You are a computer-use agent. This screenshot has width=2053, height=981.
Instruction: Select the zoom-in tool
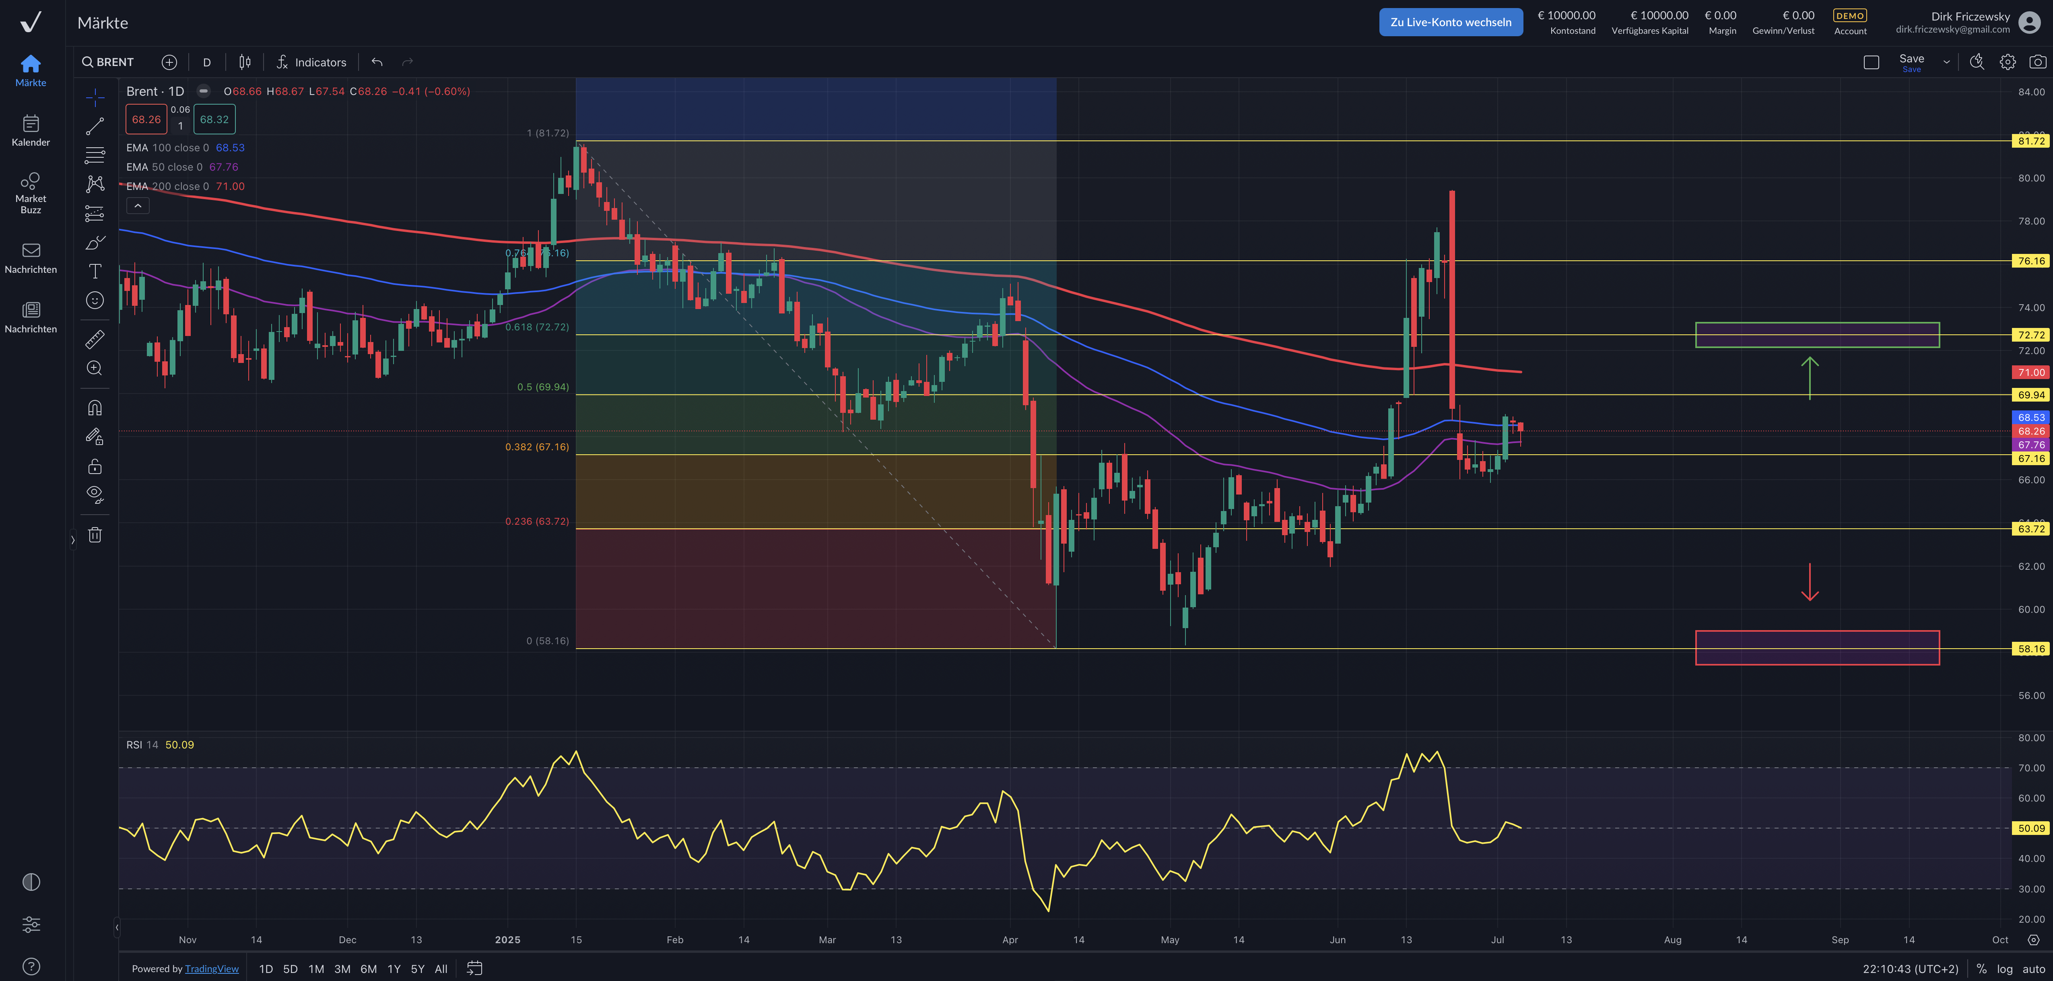pos(94,368)
